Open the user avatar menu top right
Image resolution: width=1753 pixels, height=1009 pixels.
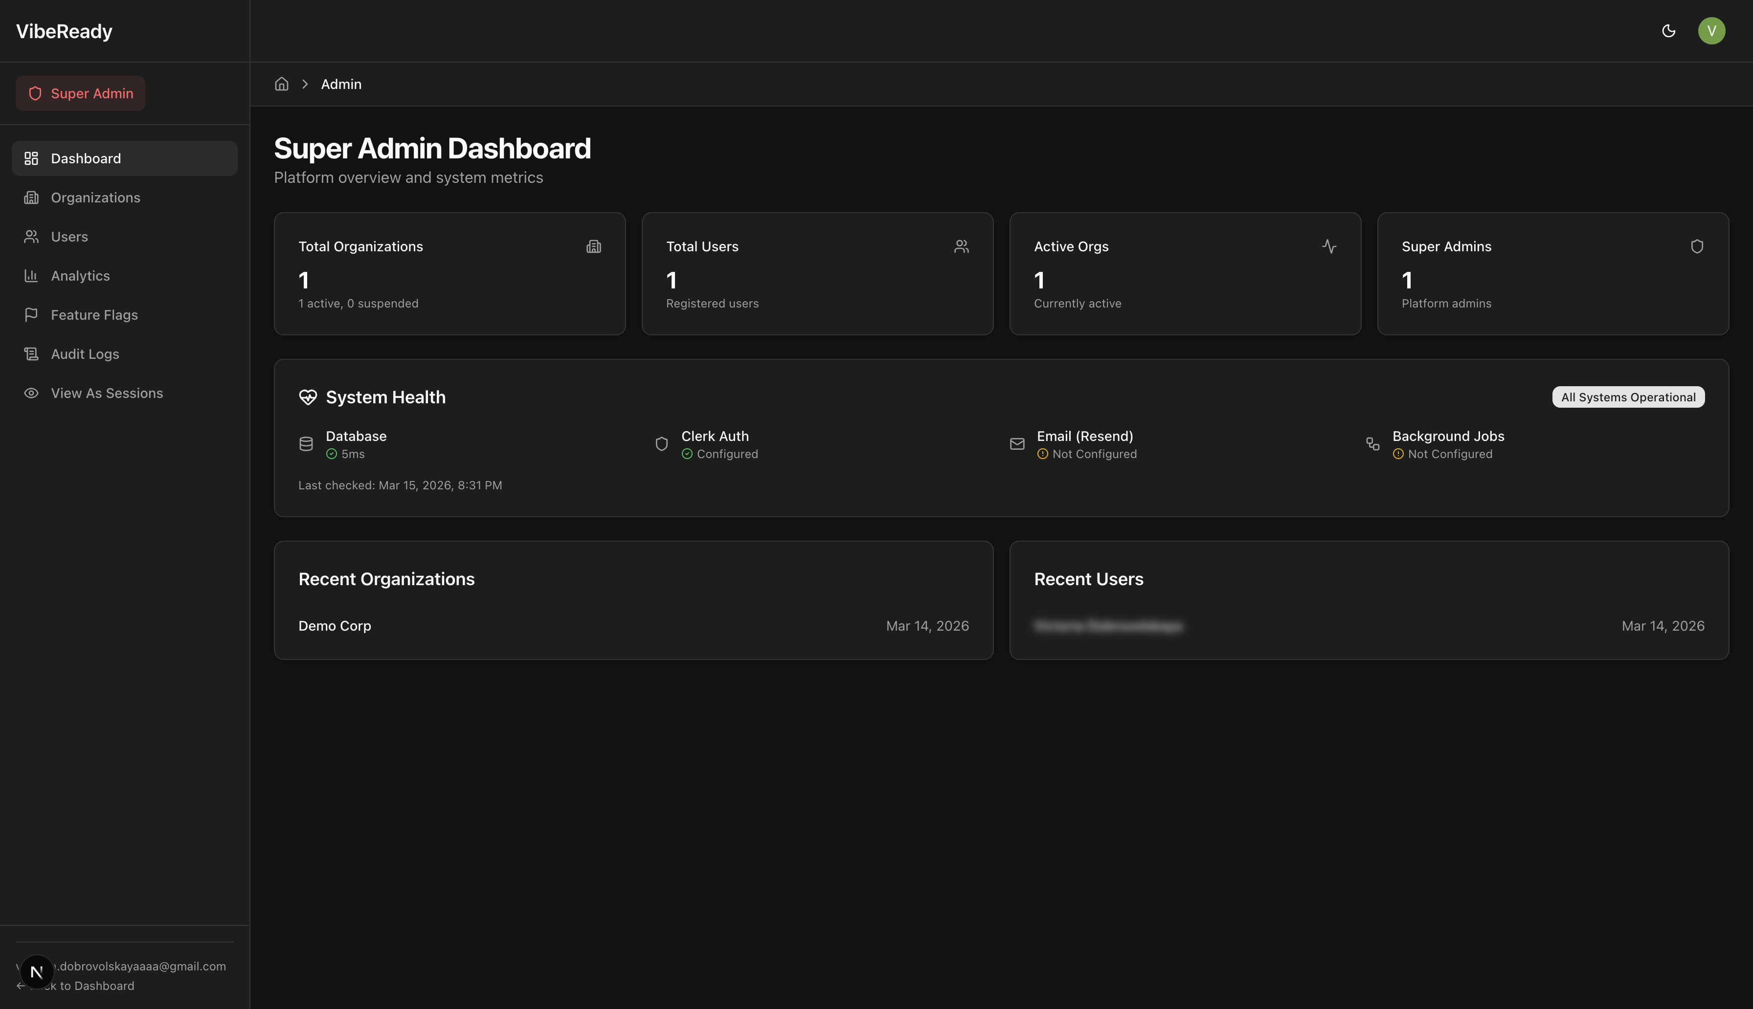[1712, 30]
